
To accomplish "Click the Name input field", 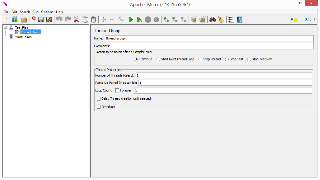I will (x=209, y=38).
